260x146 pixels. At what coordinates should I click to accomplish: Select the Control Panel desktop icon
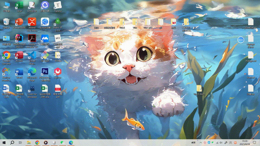coord(6,40)
